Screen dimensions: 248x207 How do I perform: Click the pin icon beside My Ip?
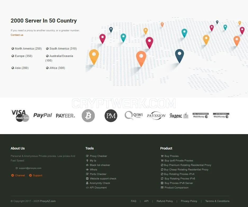click(x=87, y=160)
